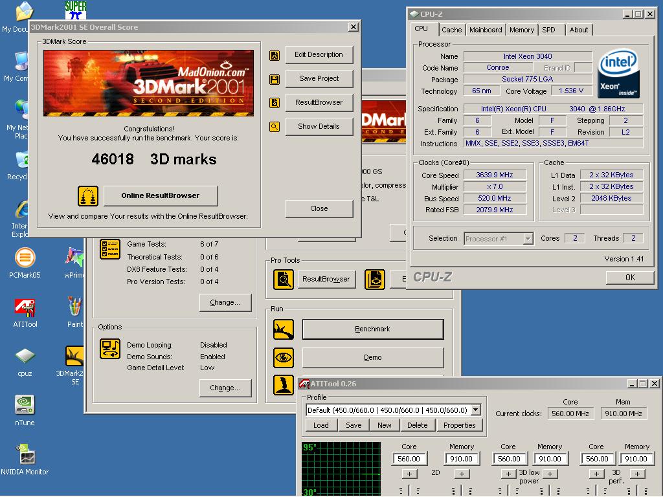Click the Show Details magnifier icon

tap(275, 126)
